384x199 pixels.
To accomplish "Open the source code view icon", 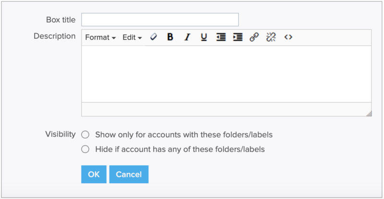I will point(288,37).
